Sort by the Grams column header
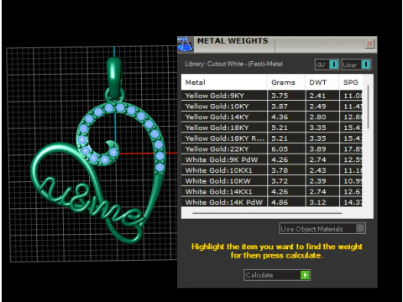403x302 pixels. 285,82
